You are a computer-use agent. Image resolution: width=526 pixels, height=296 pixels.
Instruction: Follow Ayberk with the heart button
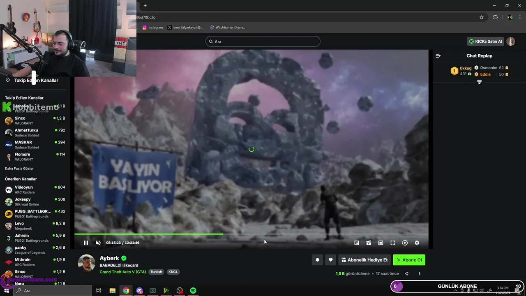tap(330, 260)
